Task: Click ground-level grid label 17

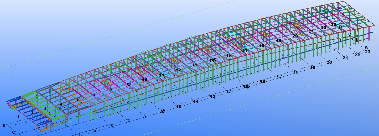Action: point(279,77)
